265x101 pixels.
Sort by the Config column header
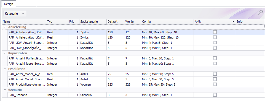[167, 21]
